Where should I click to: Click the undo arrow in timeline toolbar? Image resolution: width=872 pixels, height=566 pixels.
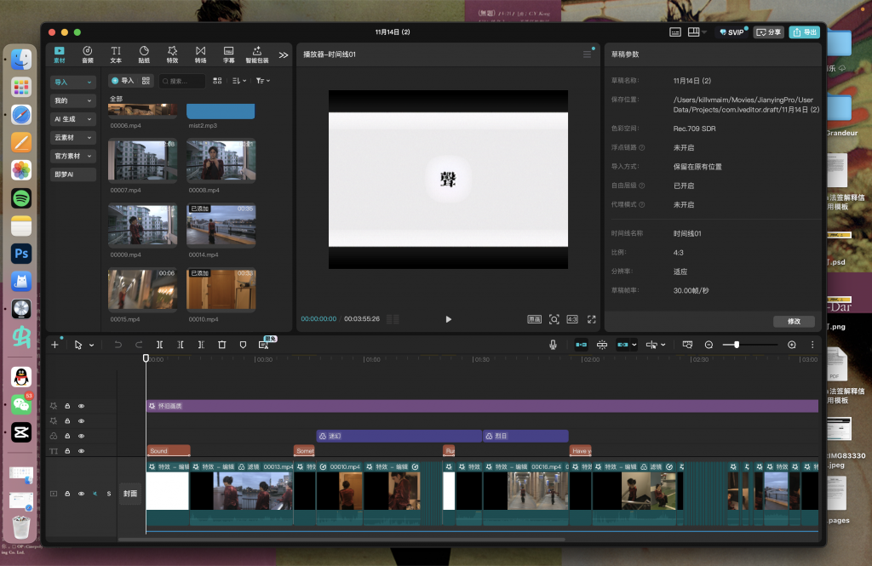(x=118, y=345)
